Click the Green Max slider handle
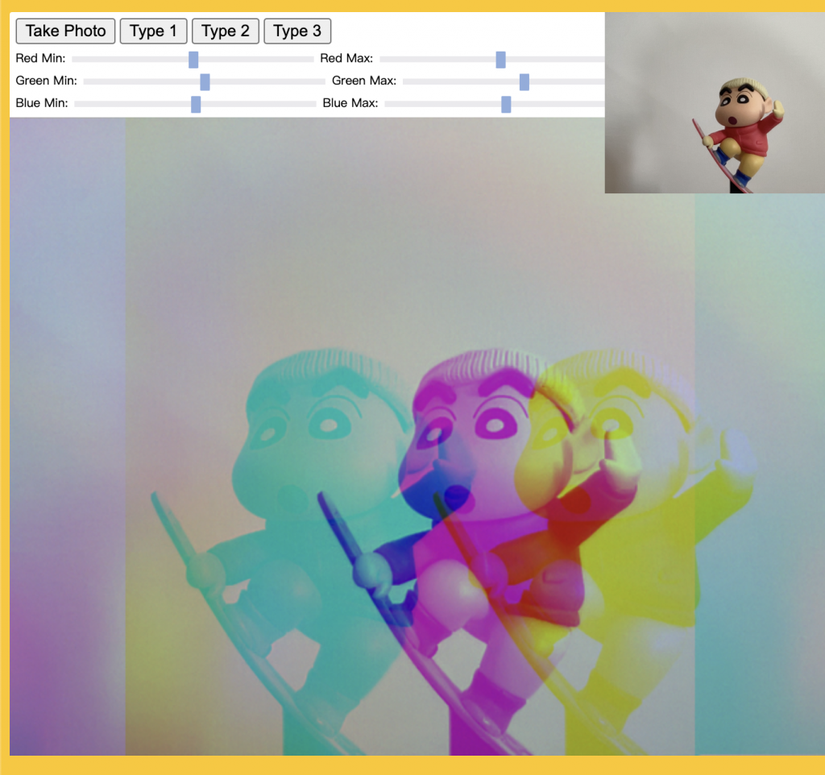 click(524, 82)
